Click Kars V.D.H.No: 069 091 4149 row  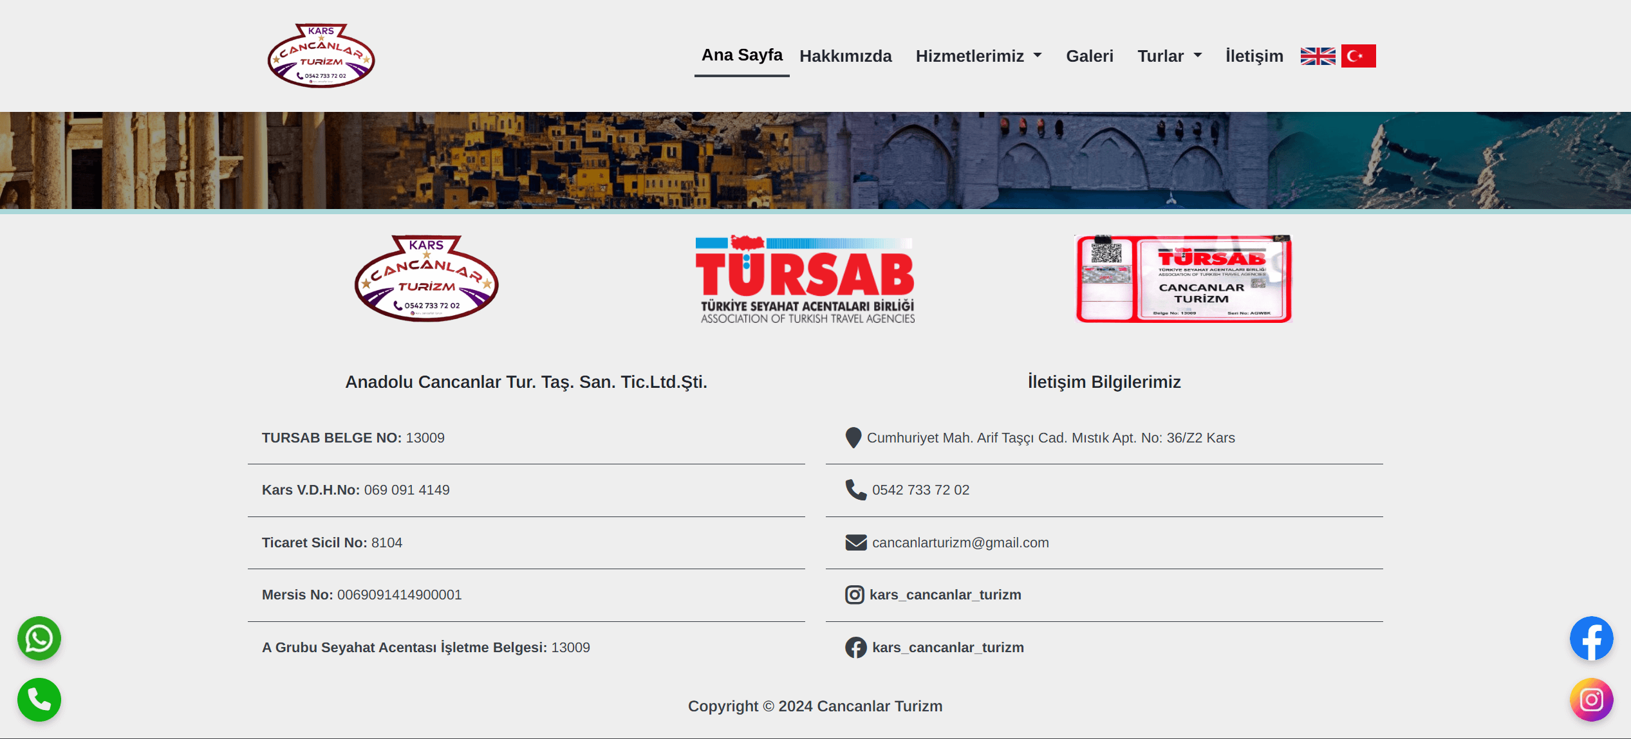[526, 489]
